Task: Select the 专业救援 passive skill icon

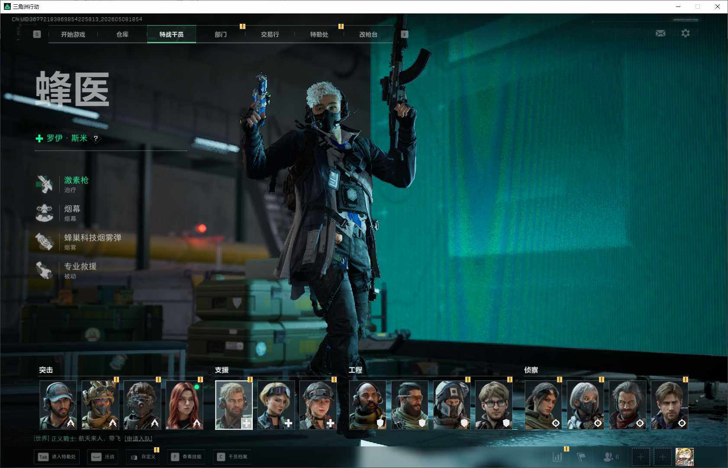Action: [x=44, y=270]
